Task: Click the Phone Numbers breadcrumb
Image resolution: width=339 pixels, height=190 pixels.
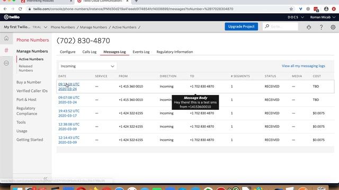Action: click(x=63, y=27)
